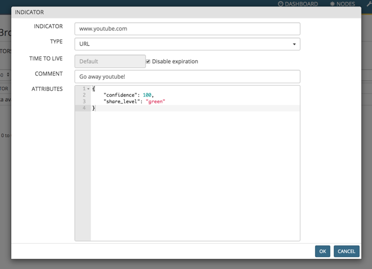Click the Nodes asterisk icon in top bar
372x269 pixels.
[x=332, y=4]
